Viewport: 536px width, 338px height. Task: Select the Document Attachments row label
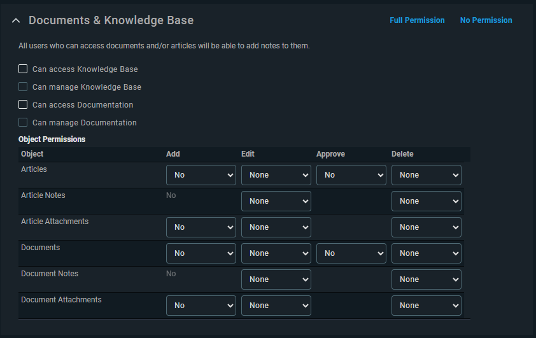(61, 300)
